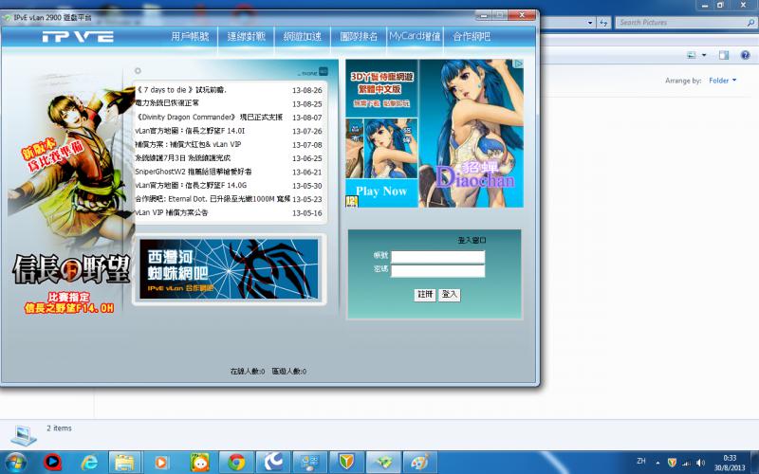Image resolution: width=759 pixels, height=474 pixels.
Task: Open the MyCard增值 tab
Action: 415,37
